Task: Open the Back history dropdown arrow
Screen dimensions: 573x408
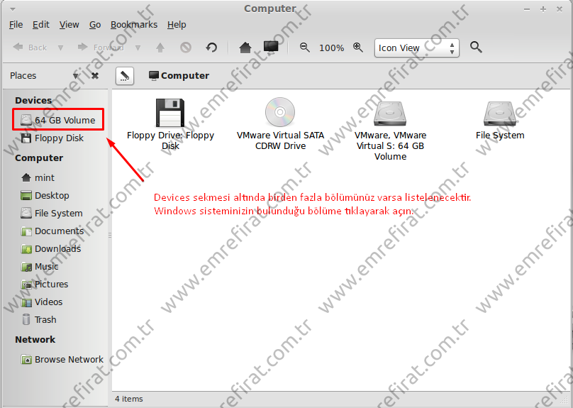Action: point(60,48)
